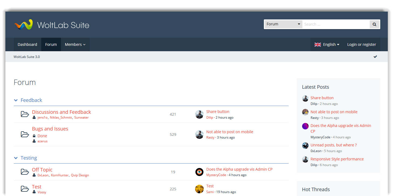The height and width of the screenshot is (196, 394).
Task: Collapse the Testing category chevron
Action: pos(16,158)
